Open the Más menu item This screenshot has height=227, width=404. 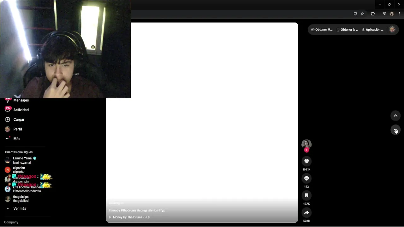coord(17,139)
